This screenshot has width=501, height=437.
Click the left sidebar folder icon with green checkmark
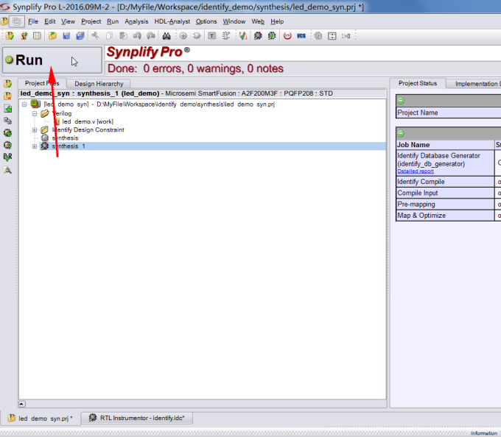7,84
